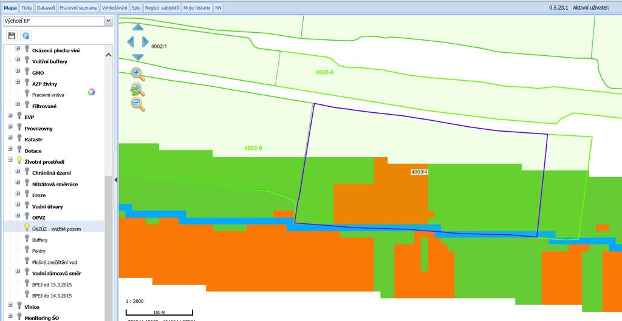Switch to the Mapa tab
The image size is (622, 321).
10,7
